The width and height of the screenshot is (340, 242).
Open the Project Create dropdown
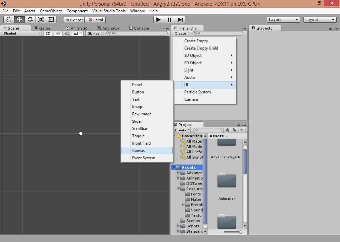tap(182, 130)
